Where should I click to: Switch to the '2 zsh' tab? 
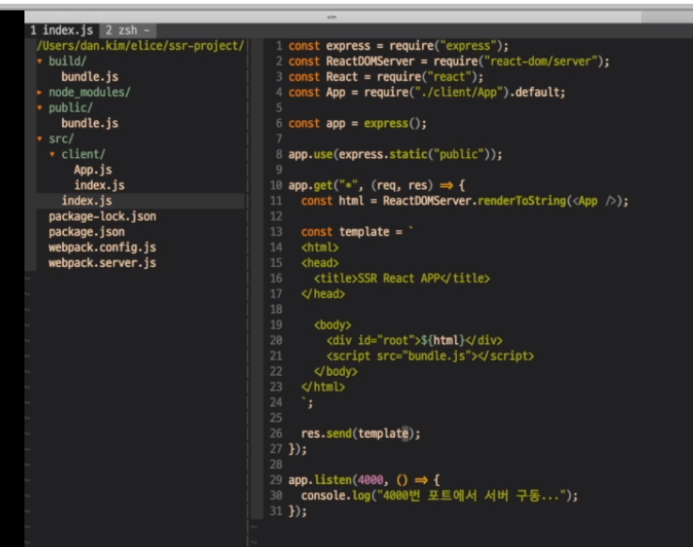point(128,30)
